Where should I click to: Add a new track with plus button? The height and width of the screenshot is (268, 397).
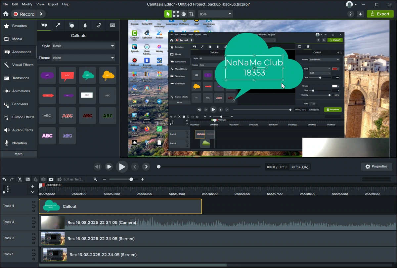[32, 186]
